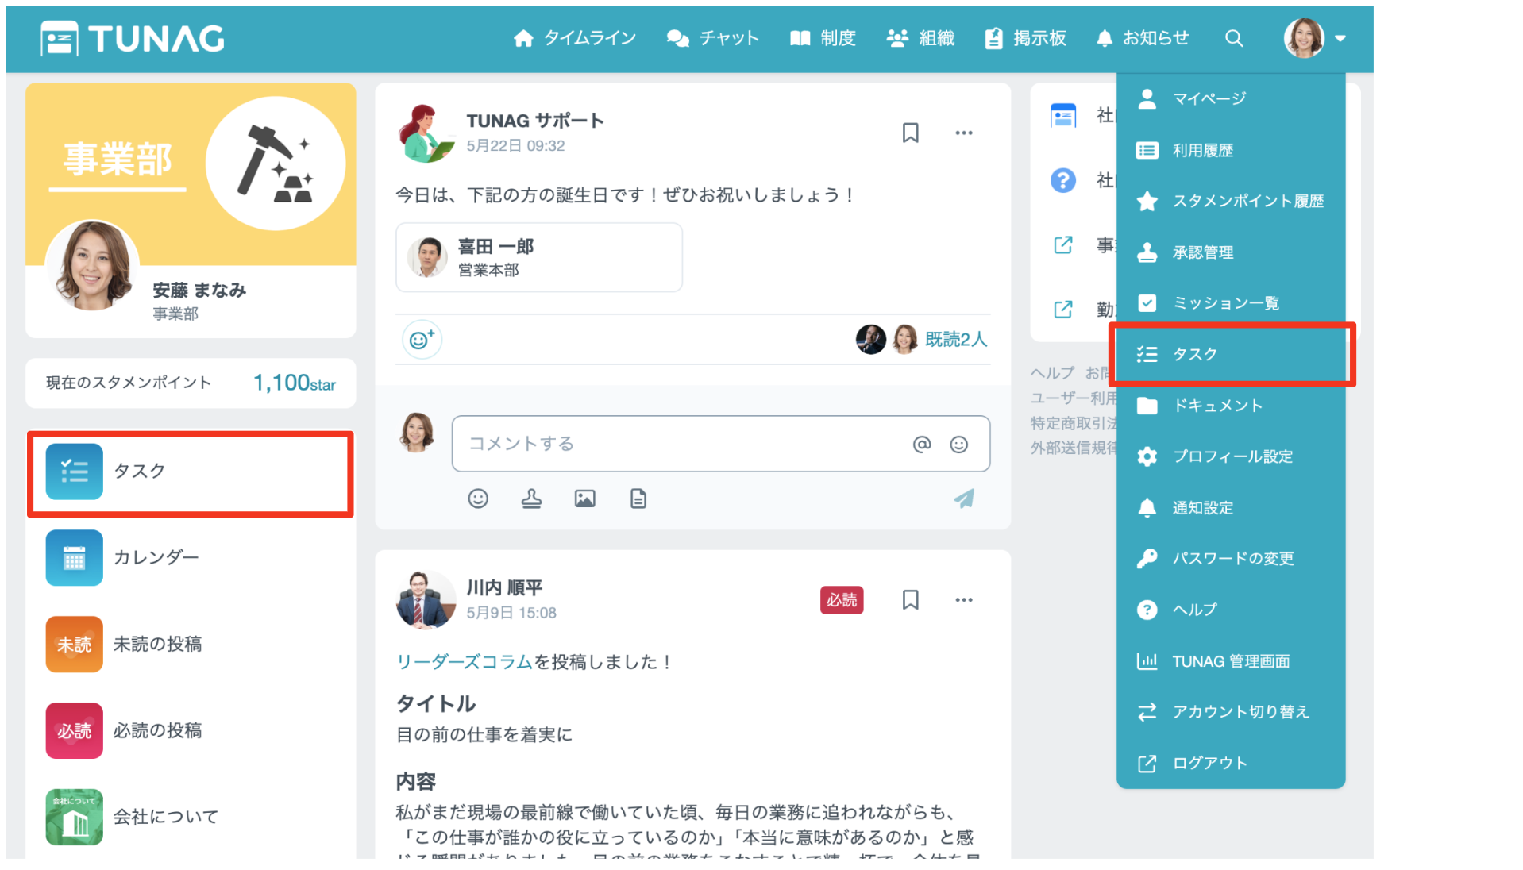Open ミッション一覧 menu entry

click(1231, 303)
